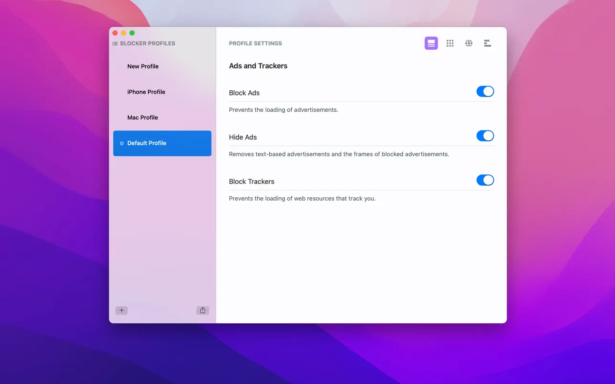
Task: Maximize the window with the green button
Action: tap(132, 33)
